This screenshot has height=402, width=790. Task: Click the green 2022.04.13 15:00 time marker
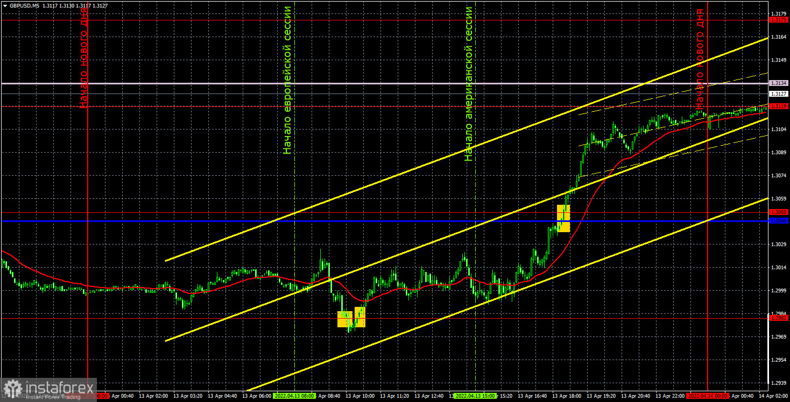point(475,396)
